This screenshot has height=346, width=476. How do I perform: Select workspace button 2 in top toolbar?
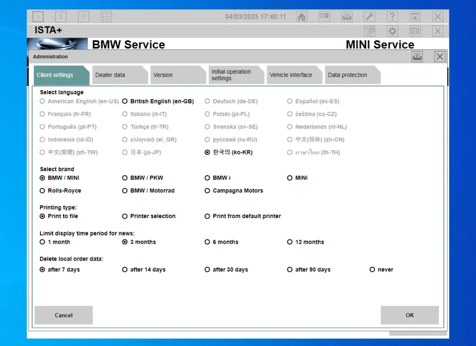pyautogui.click(x=61, y=16)
